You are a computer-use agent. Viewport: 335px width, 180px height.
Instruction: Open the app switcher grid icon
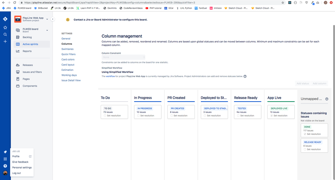(x=5, y=159)
